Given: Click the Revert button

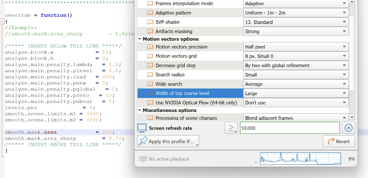Looking at the screenshot, I should pyautogui.click(x=339, y=142).
